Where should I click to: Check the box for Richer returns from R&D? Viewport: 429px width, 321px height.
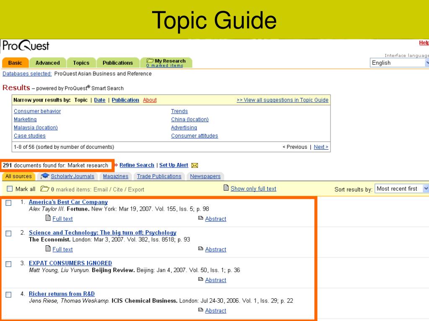8,295
